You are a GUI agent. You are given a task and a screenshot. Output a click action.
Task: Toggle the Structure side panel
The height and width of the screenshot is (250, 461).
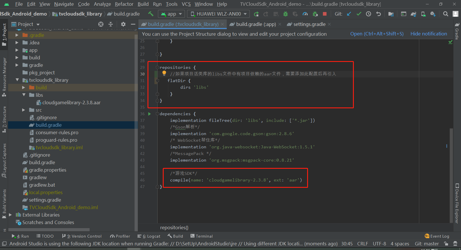4,119
